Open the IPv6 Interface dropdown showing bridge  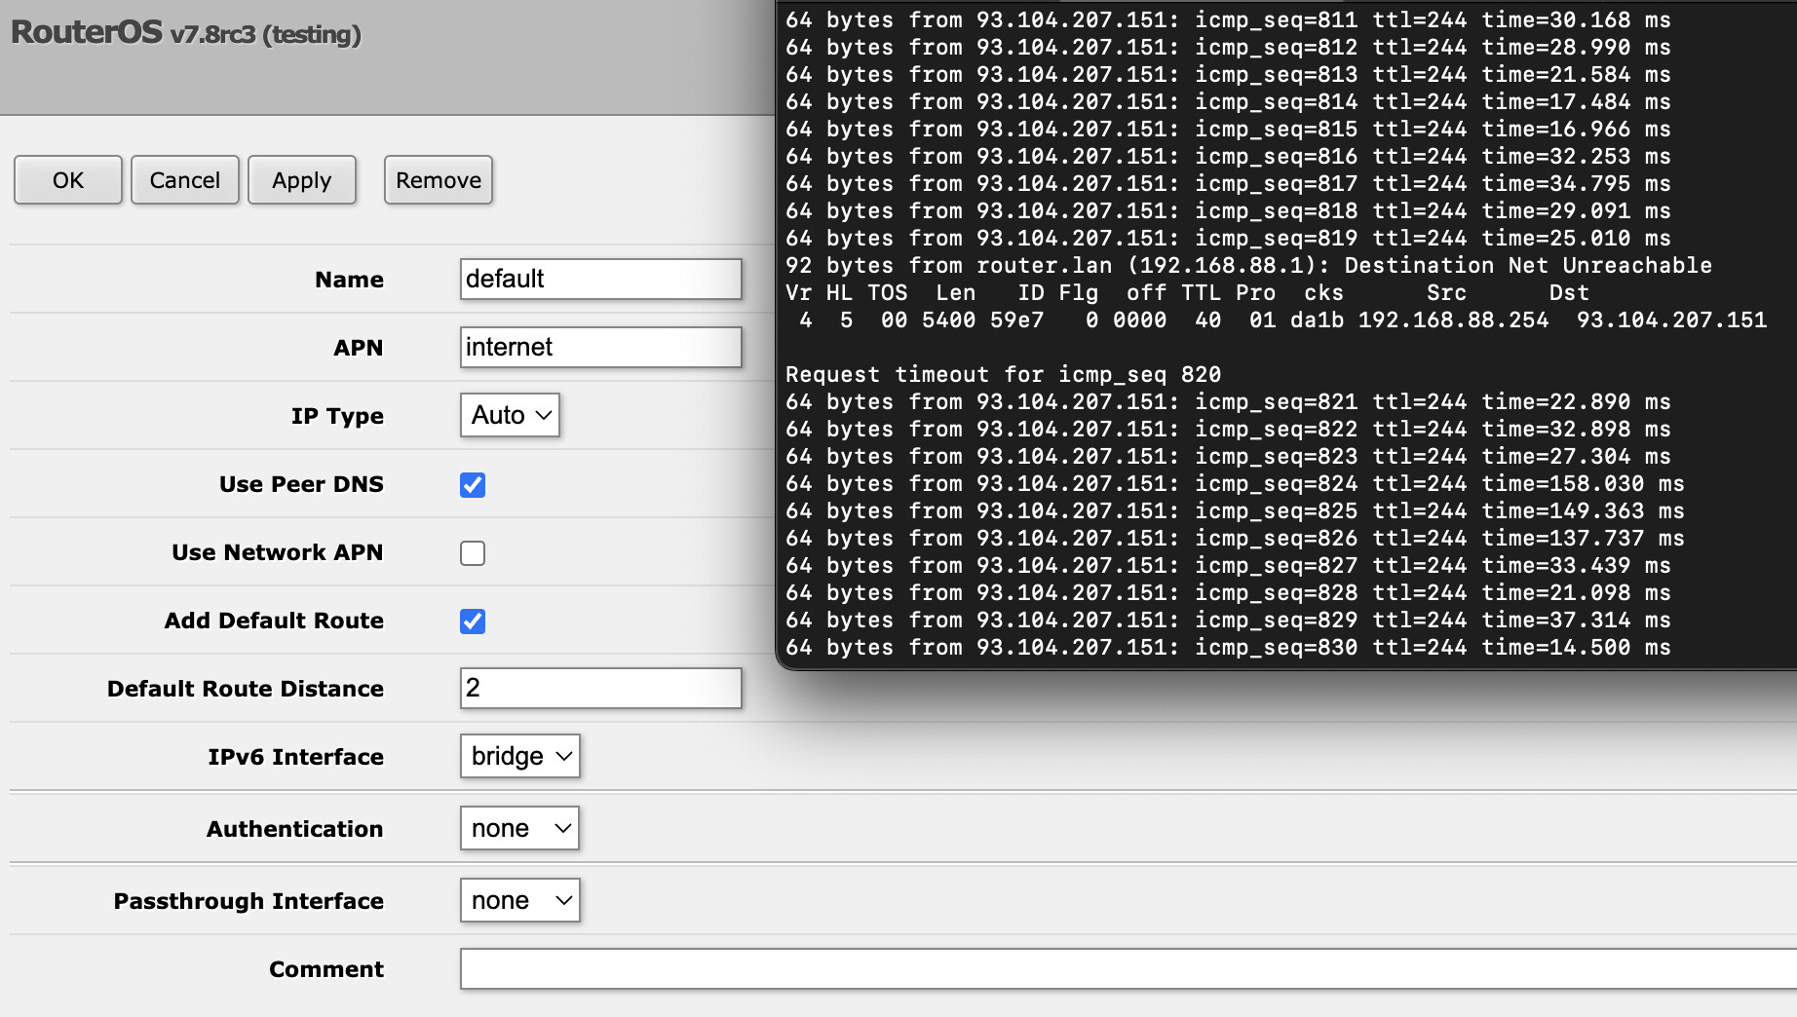point(519,756)
